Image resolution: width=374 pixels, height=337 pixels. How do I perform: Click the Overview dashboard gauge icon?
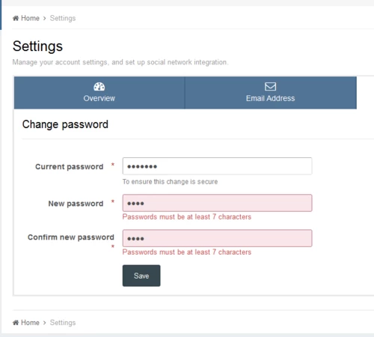coord(99,87)
